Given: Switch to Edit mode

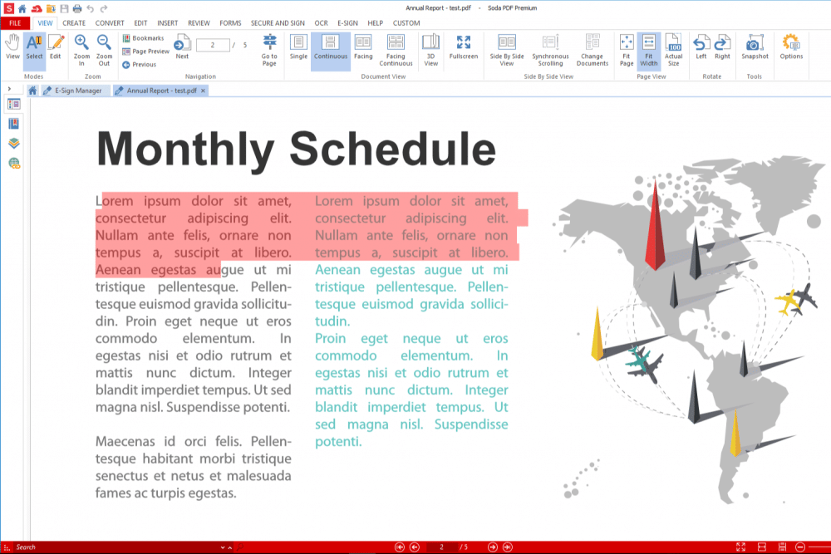Looking at the screenshot, I should tap(56, 47).
